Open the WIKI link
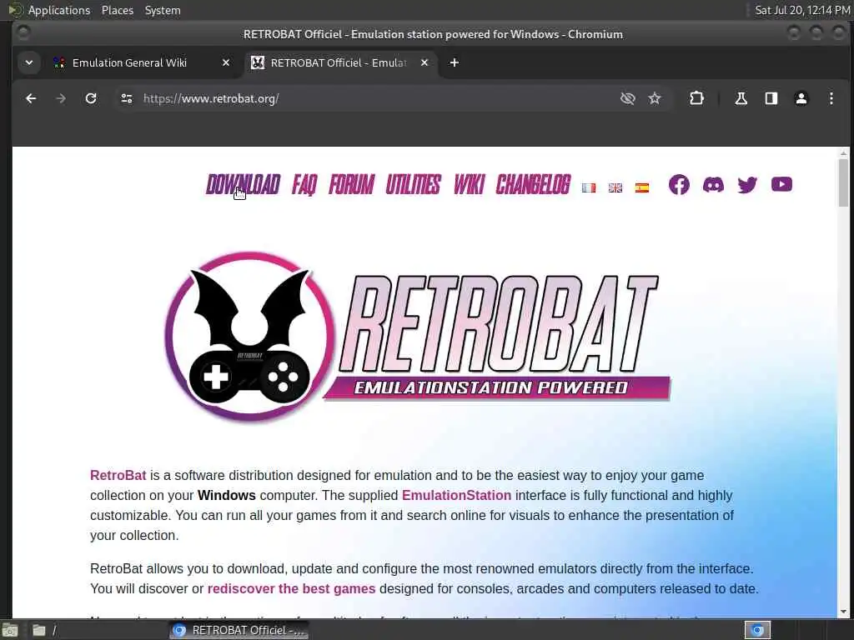 [x=469, y=184]
